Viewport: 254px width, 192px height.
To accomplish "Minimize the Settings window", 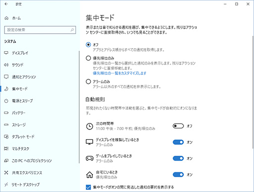I will point(225,4).
